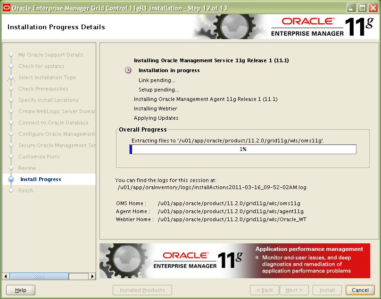Click the OMS Home path oms11g
Viewport: 381px width, 299px height.
229,203
